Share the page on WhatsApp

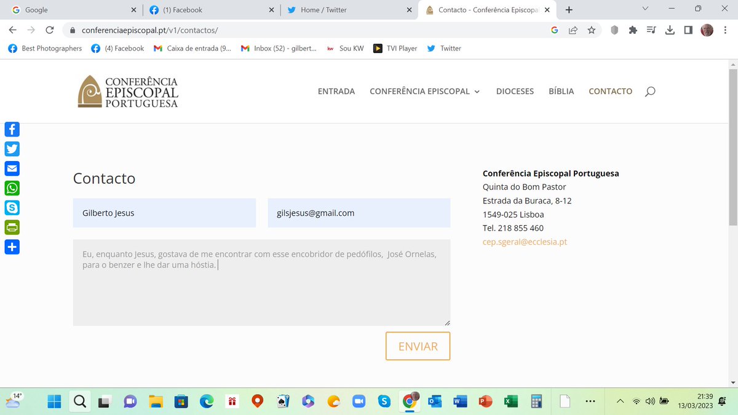pyautogui.click(x=12, y=188)
